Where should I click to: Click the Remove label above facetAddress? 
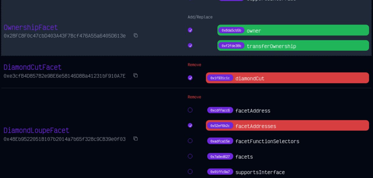194,97
